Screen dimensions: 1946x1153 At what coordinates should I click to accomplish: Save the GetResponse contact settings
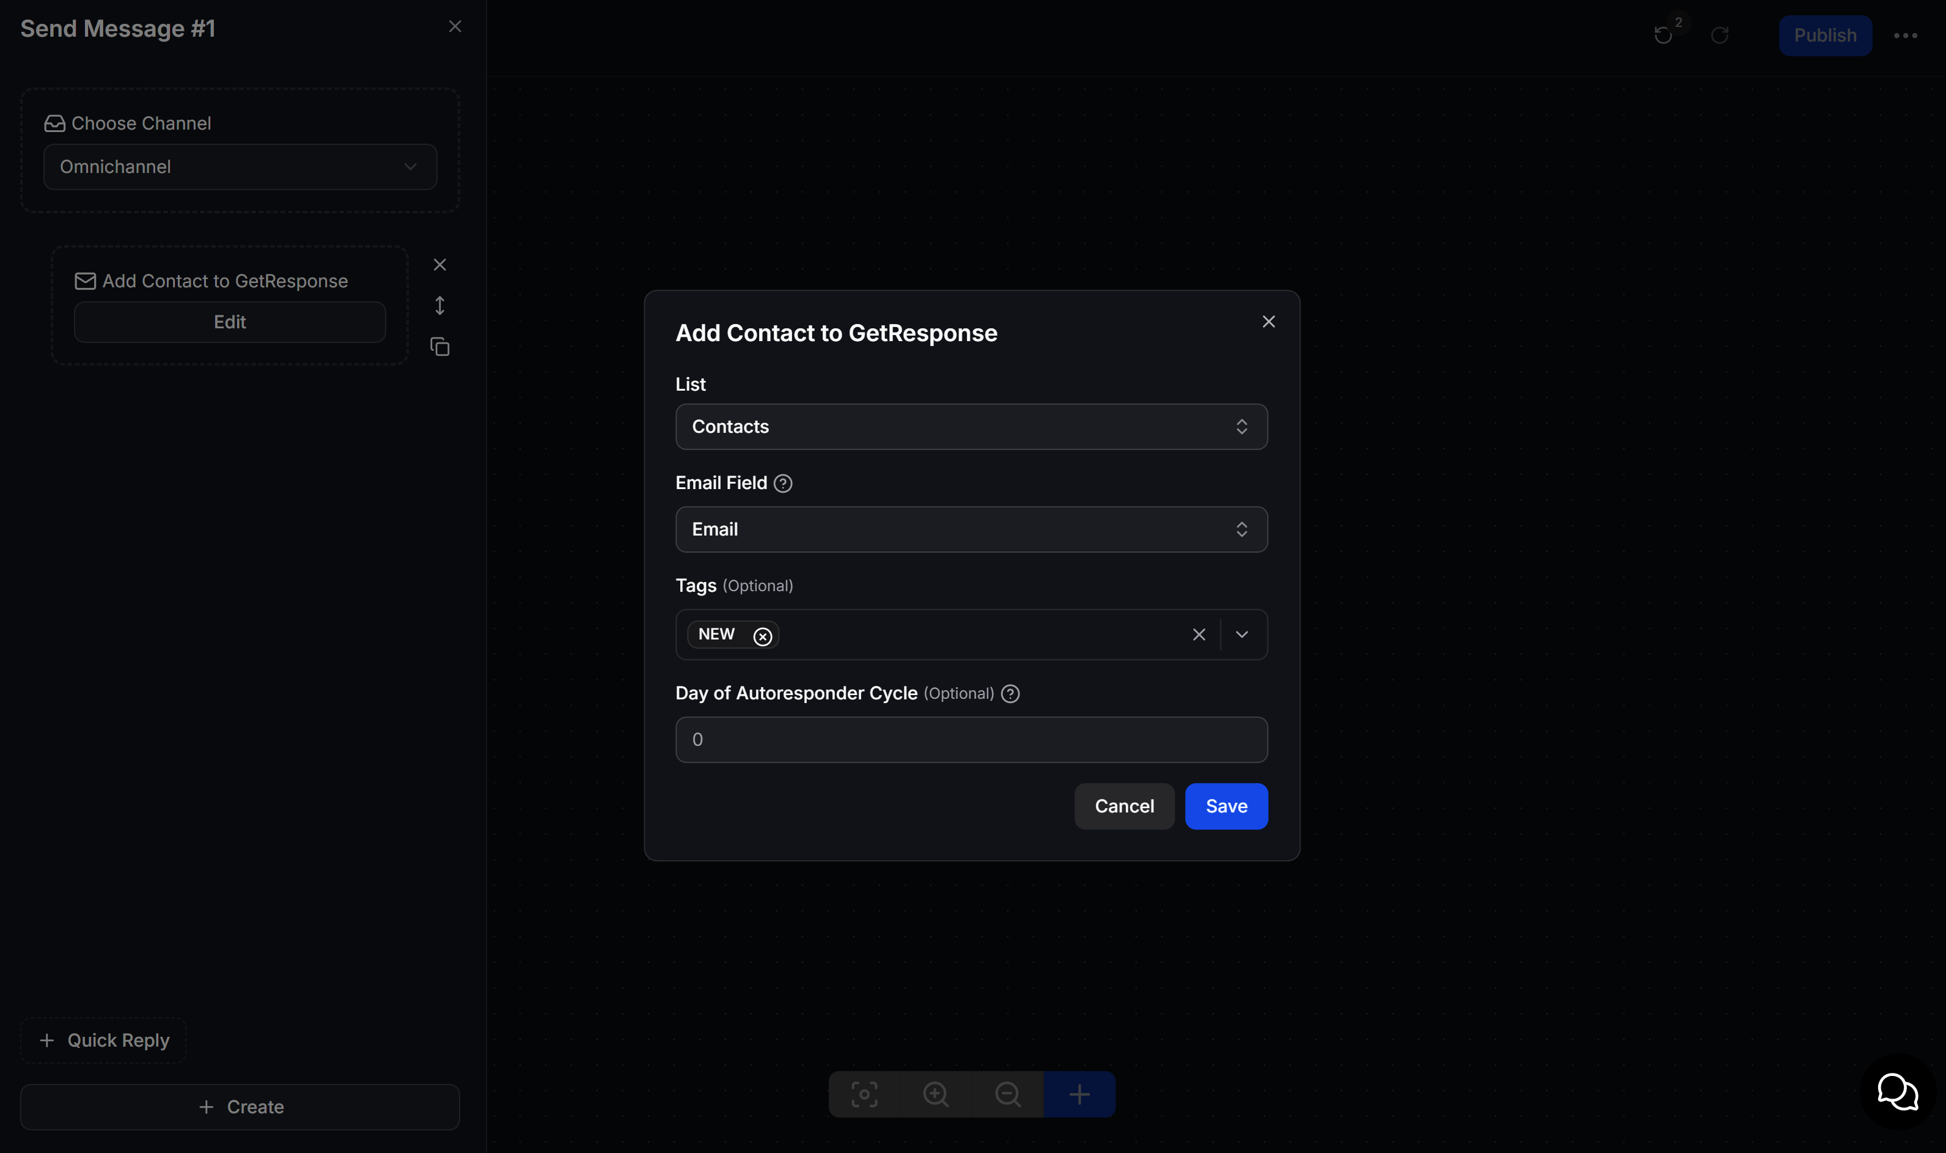(x=1226, y=806)
